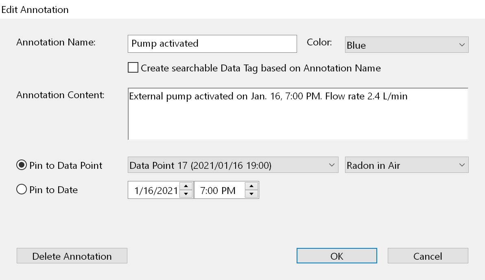
Task: Open the Radon in Air dropdown
Action: (406, 165)
